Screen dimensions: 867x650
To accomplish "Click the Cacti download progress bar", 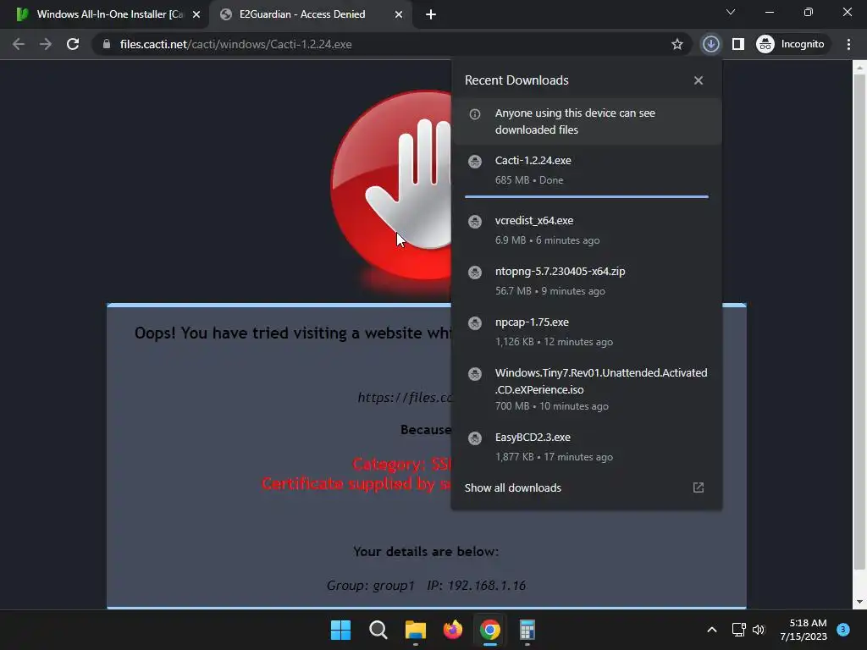I will 587,196.
